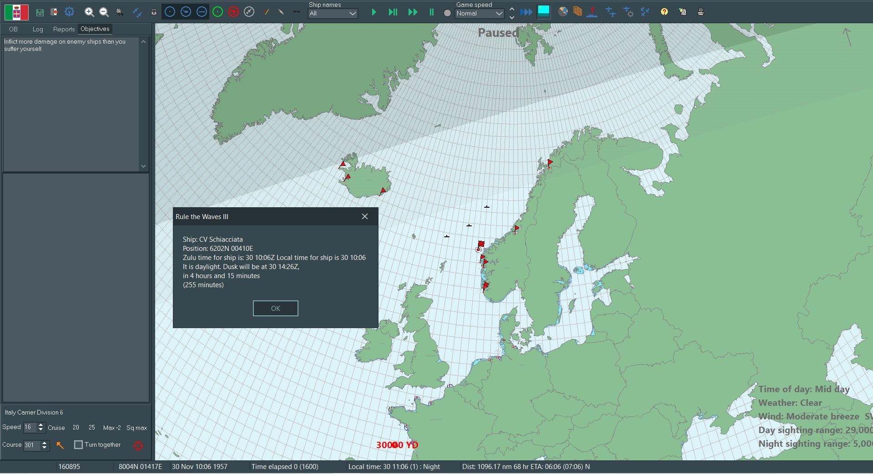
Task: Switch to the Log tab
Action: [38, 29]
